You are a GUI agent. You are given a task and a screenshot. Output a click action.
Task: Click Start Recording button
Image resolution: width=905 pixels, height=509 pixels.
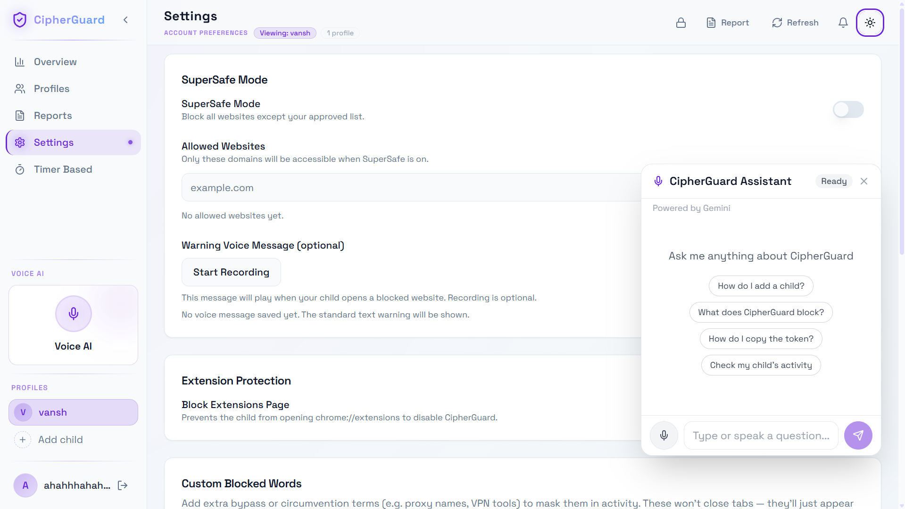point(231,272)
